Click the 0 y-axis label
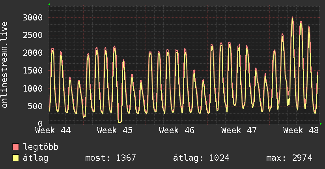Screen dimensions: 325x169 tap(40, 124)
